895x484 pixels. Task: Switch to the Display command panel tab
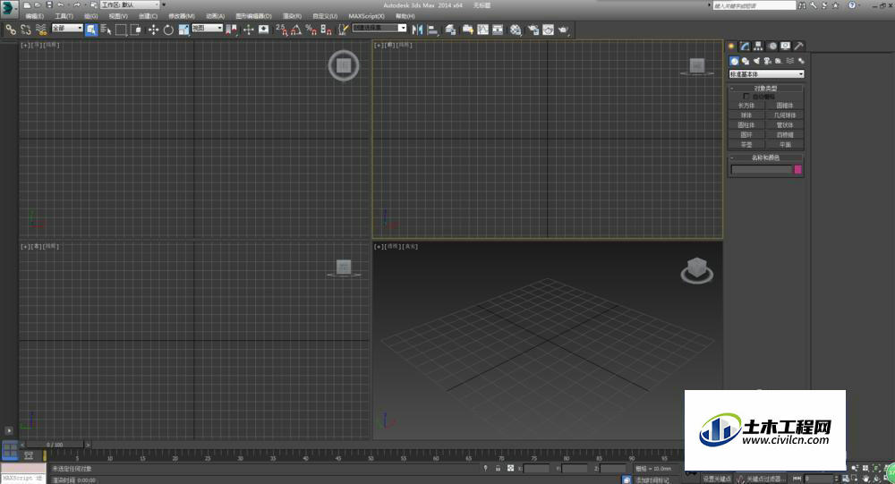786,47
